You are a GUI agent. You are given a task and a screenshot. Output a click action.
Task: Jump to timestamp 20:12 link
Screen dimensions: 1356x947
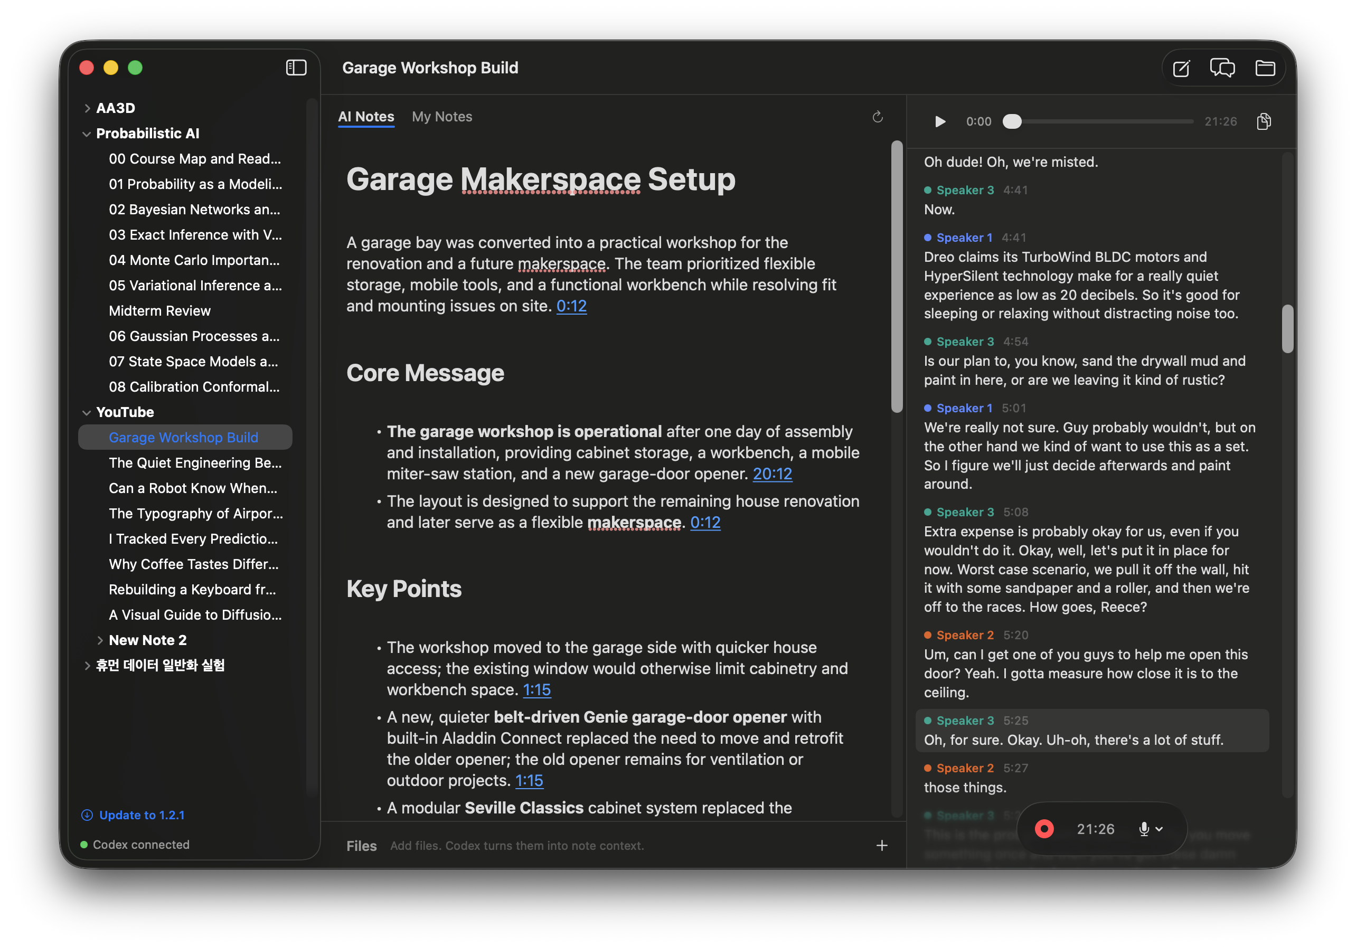pos(772,474)
